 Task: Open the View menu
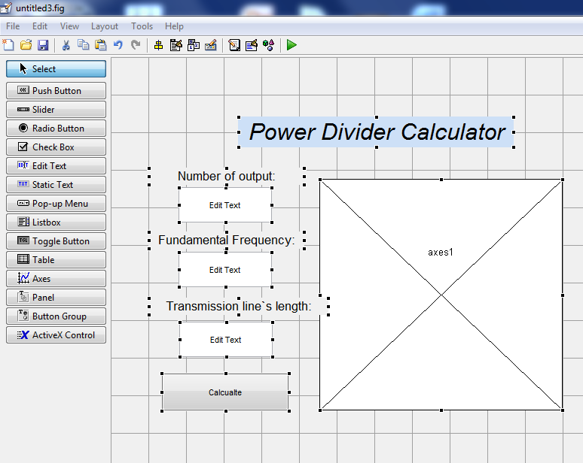[x=69, y=26]
